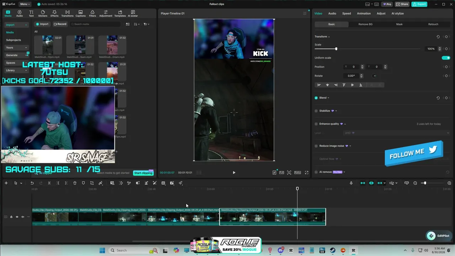This screenshot has height=256, width=455.
Task: Adjust the Scale slider handle
Action: (336, 49)
